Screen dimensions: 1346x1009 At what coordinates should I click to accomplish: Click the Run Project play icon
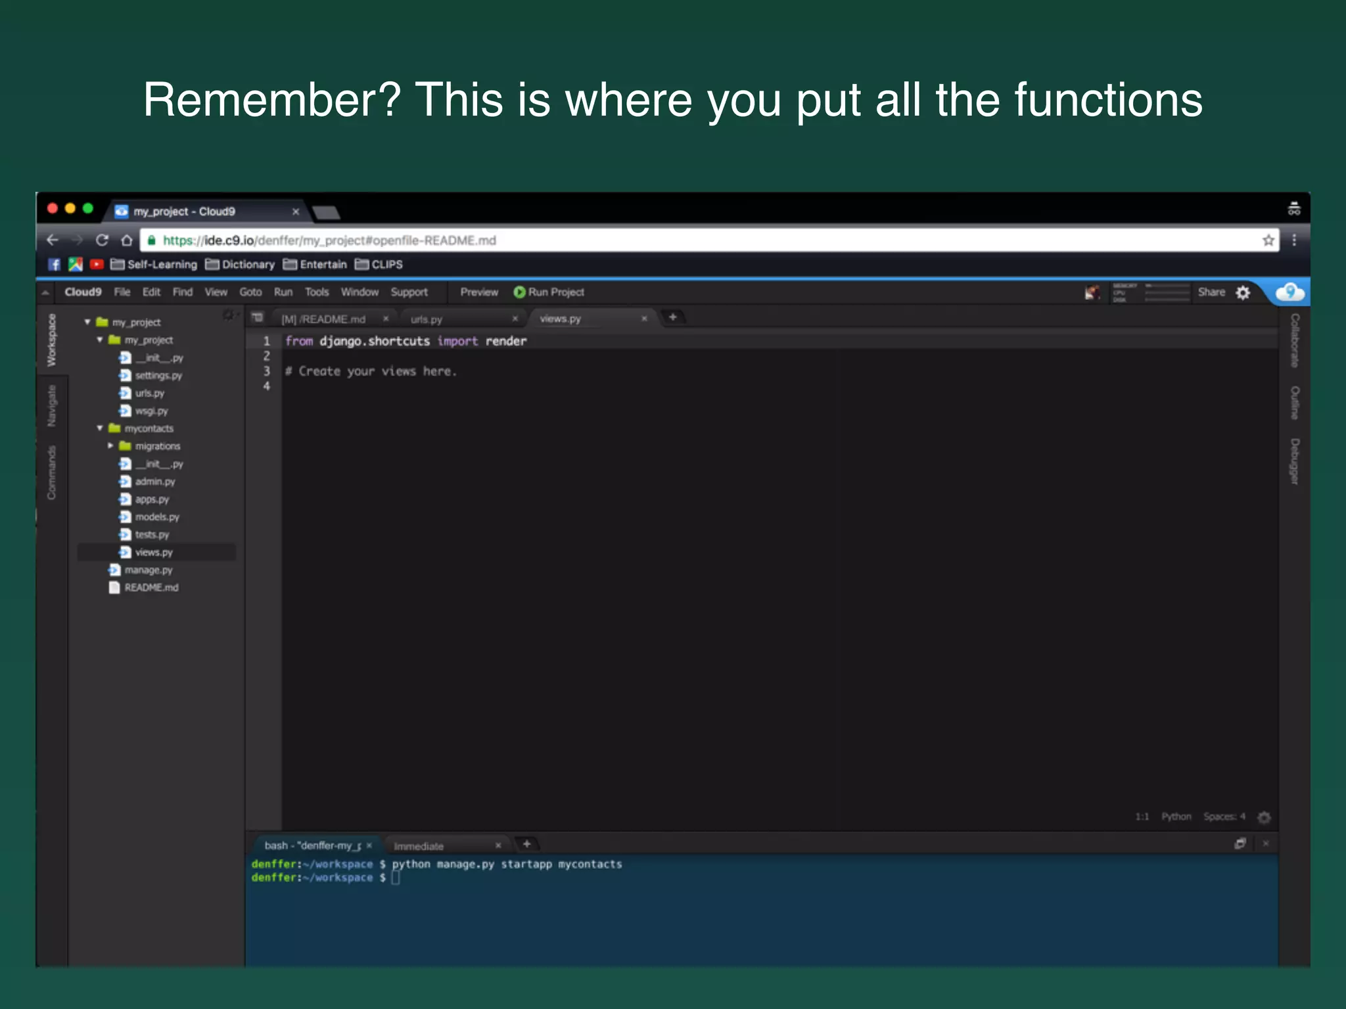tap(519, 292)
